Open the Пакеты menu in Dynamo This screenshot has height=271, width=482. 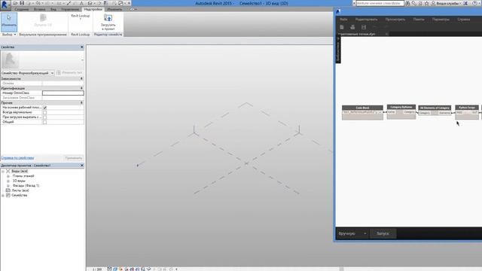tap(419, 20)
